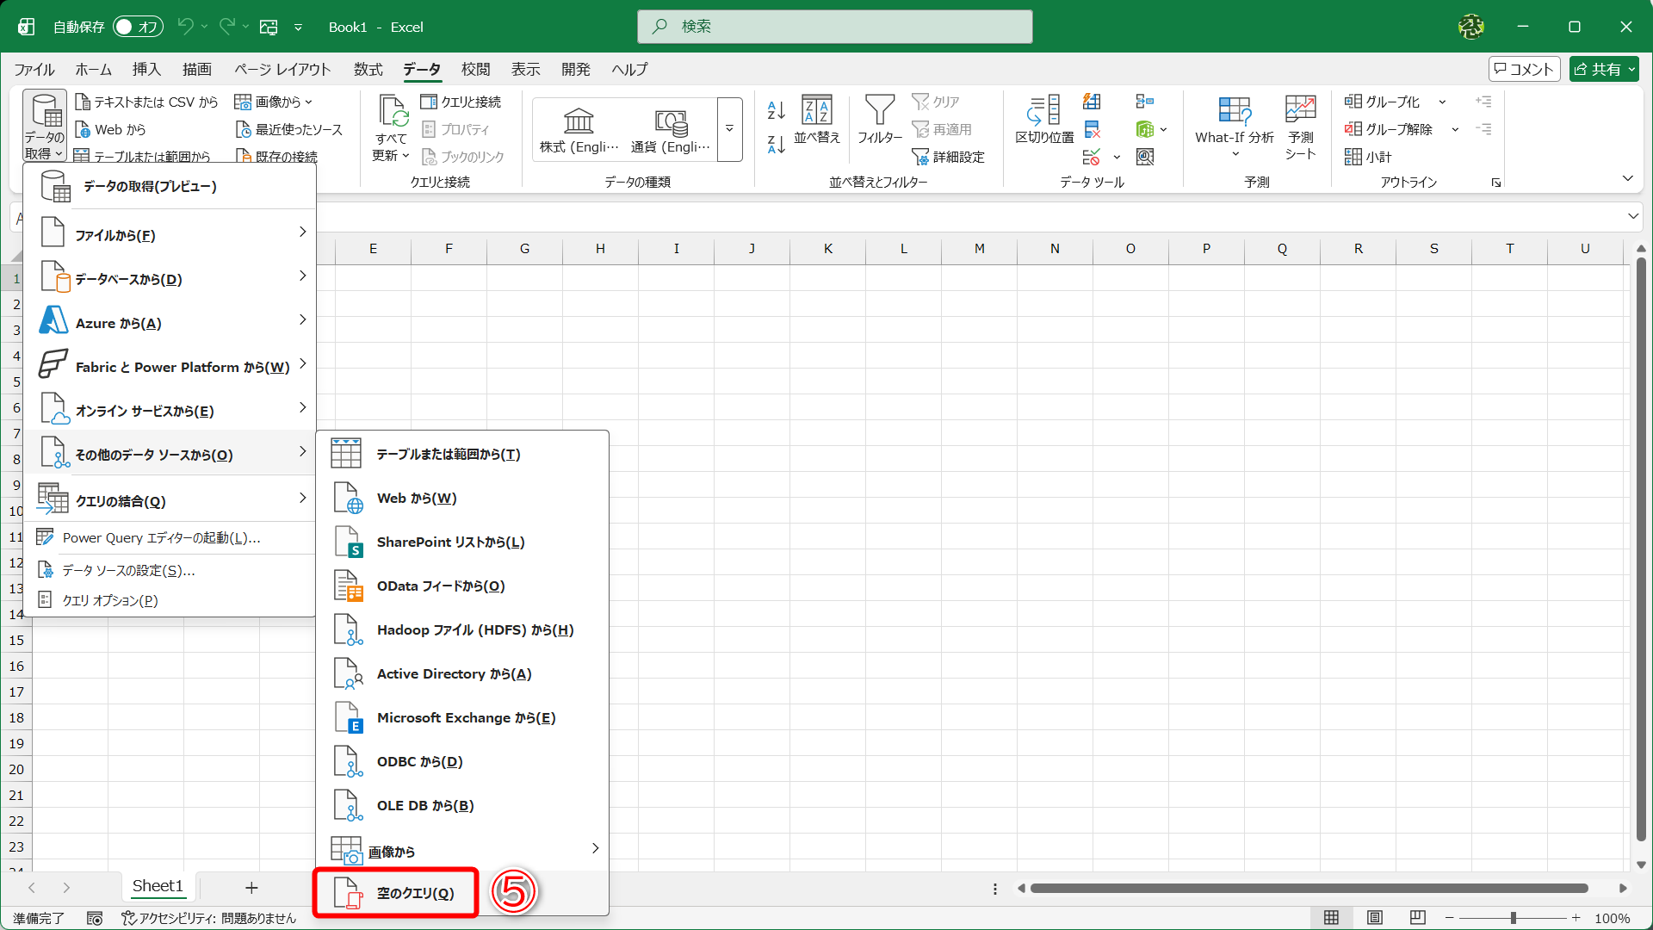Open the File (ファイル) tab
Image resolution: width=1653 pixels, height=930 pixels.
point(34,69)
